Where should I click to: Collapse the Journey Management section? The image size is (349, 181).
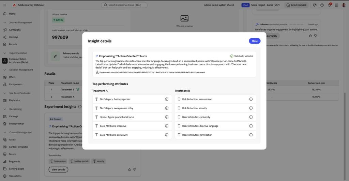tap(5, 22)
